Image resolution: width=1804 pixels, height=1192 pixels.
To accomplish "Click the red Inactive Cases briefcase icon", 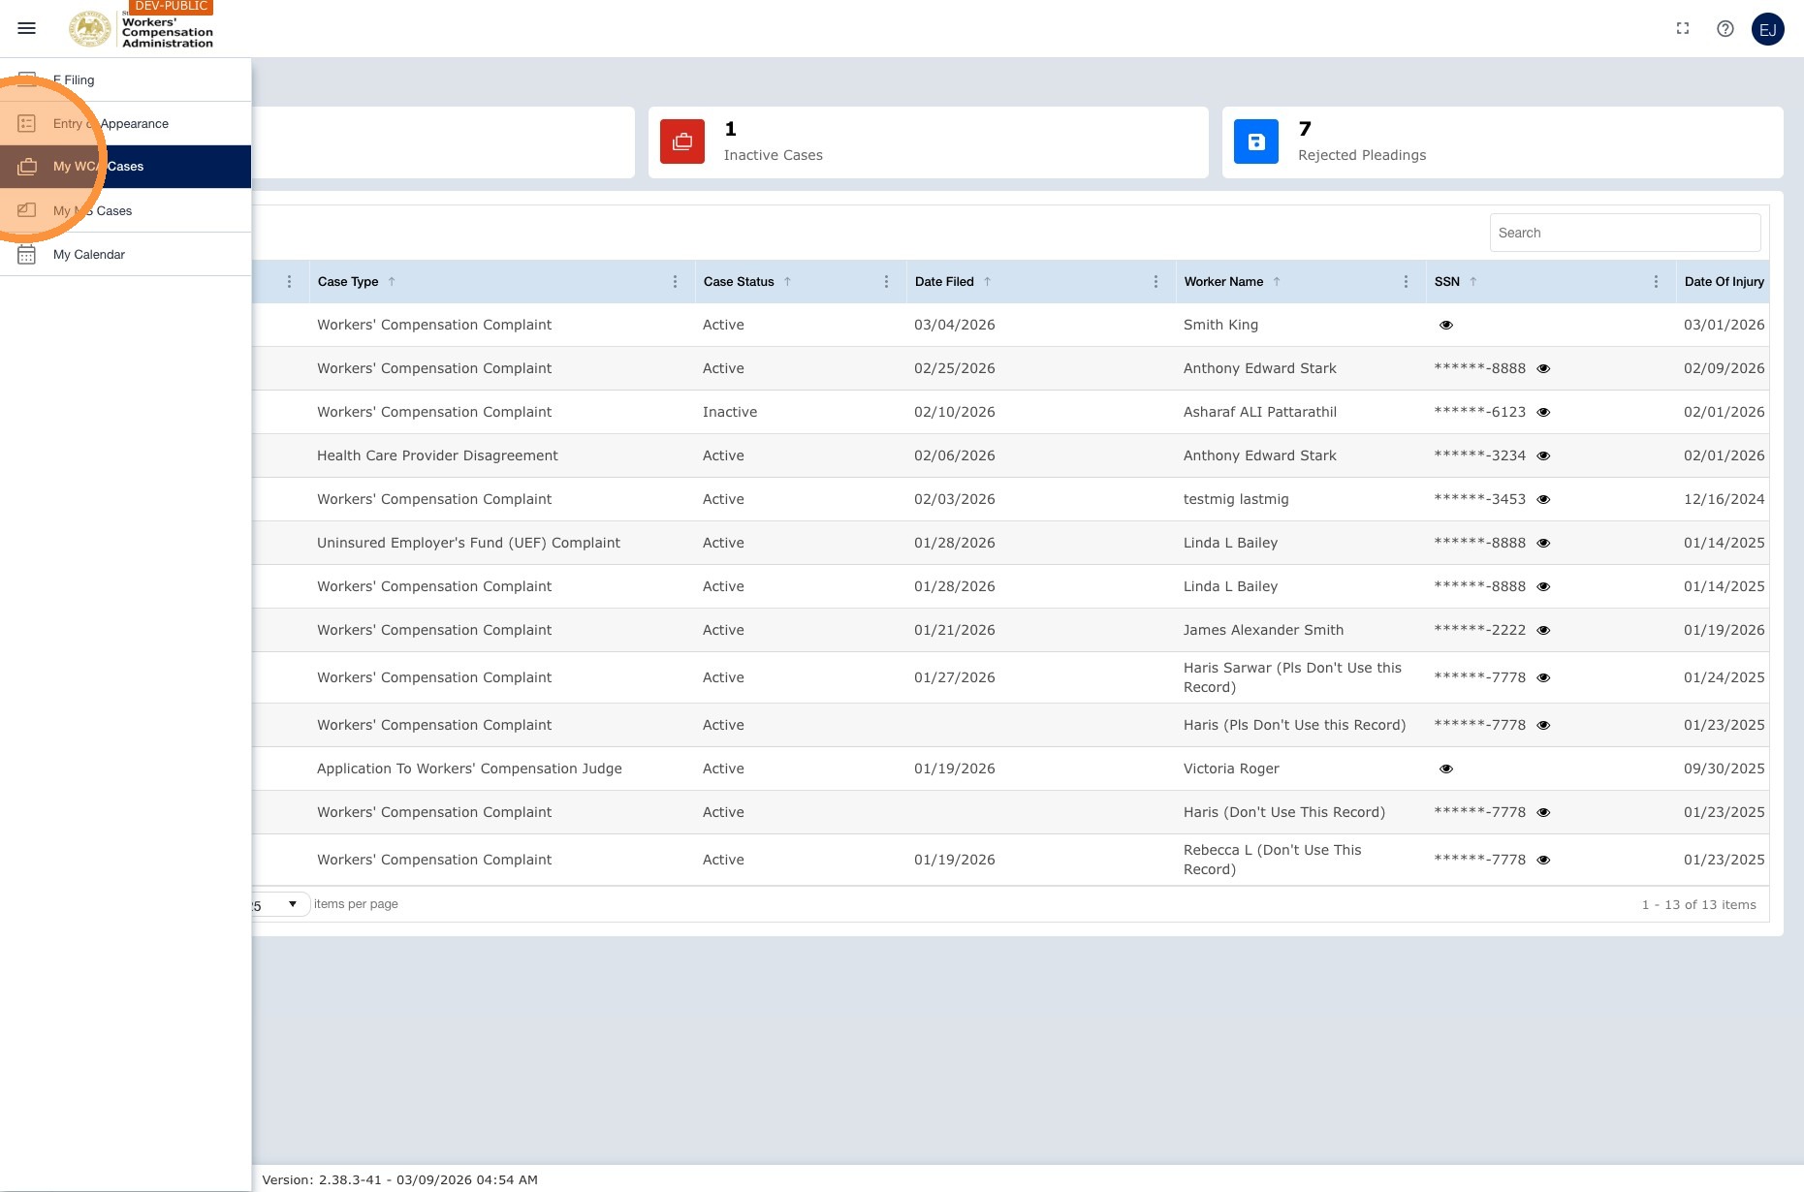I will (682, 141).
